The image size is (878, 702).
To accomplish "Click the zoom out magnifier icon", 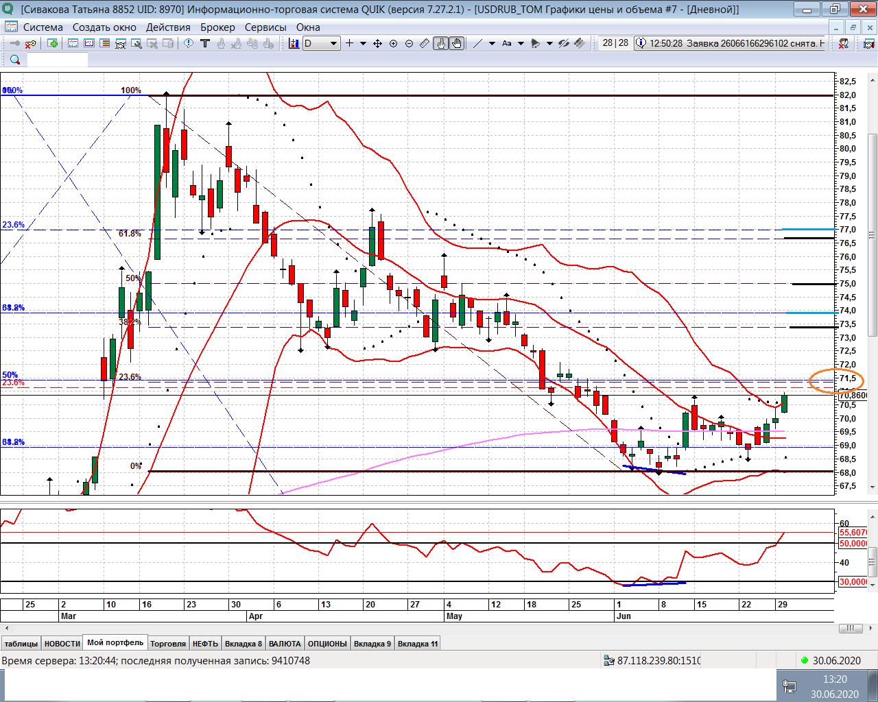I will tap(409, 43).
